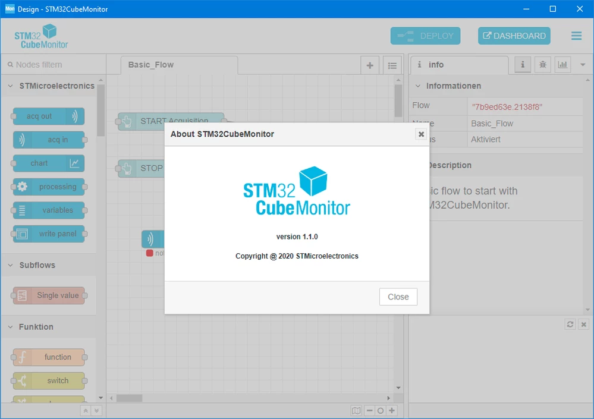
Task: Click the DEPLOY button
Action: (x=425, y=36)
